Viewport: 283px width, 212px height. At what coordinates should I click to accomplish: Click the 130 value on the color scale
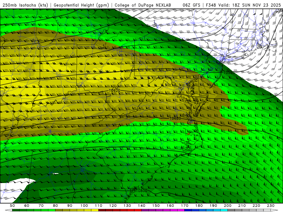[x=127, y=206]
